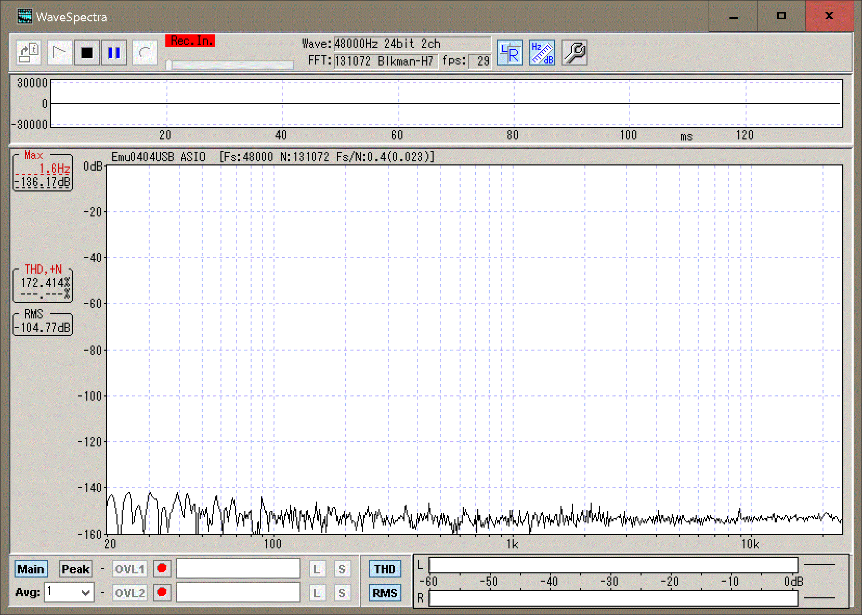The height and width of the screenshot is (615, 862).
Task: Click the OVL2 overlay button
Action: tap(129, 593)
